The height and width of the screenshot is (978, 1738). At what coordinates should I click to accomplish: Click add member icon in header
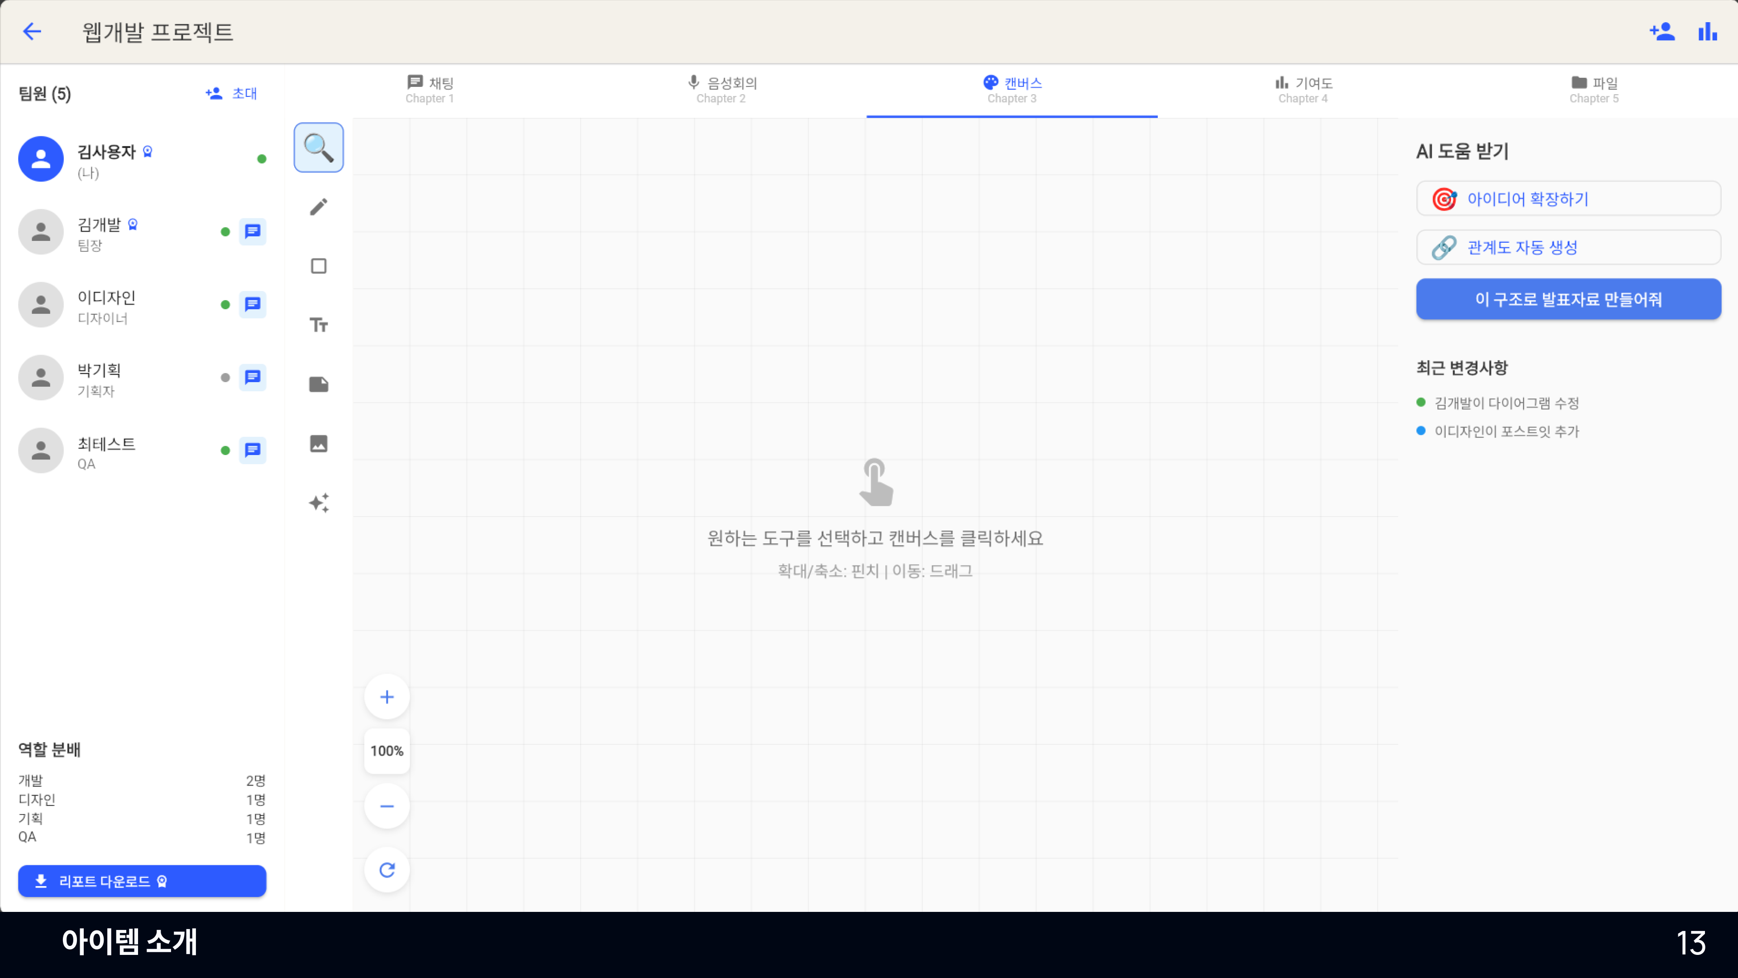pos(1662,31)
